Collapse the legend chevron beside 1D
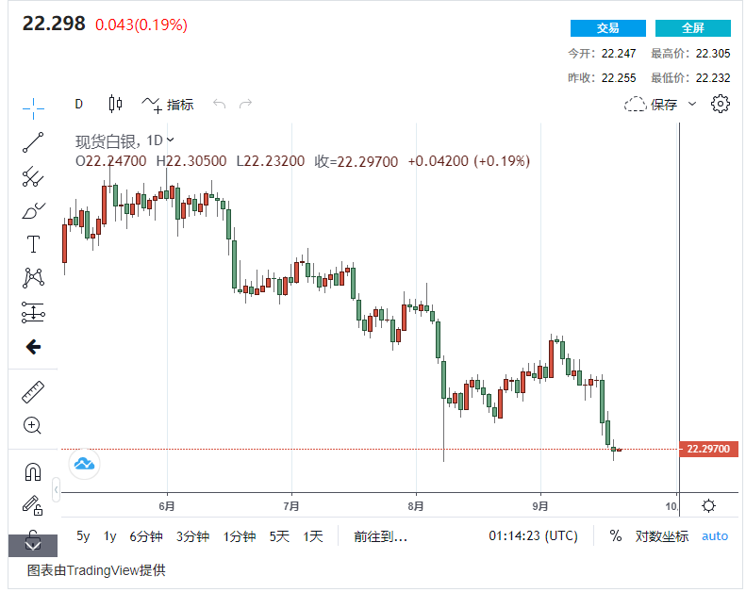The height and width of the screenshot is (592, 746). click(x=171, y=141)
